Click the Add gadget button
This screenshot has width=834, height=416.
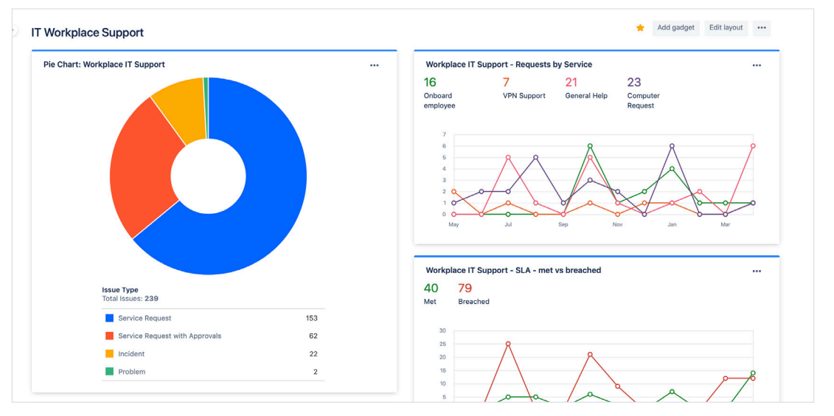click(x=675, y=28)
